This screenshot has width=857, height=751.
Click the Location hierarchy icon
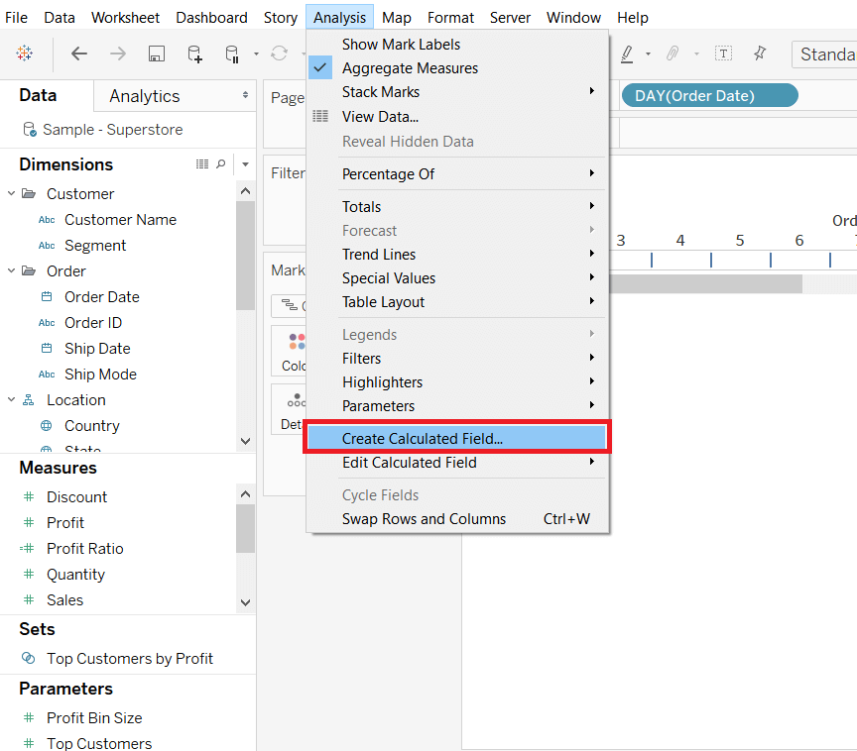click(29, 400)
